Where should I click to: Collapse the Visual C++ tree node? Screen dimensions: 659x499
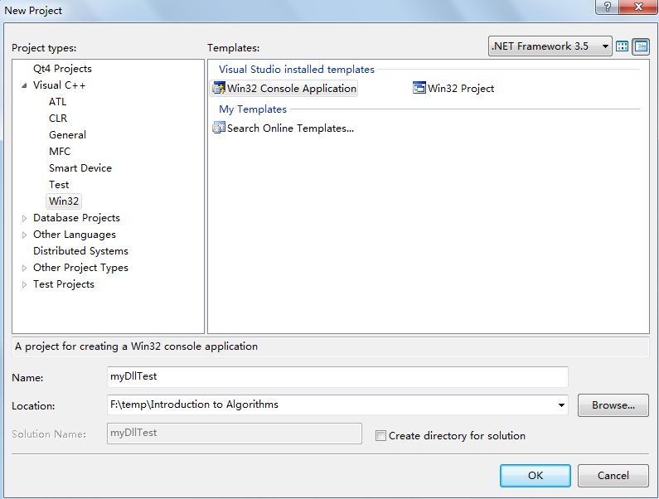click(24, 85)
